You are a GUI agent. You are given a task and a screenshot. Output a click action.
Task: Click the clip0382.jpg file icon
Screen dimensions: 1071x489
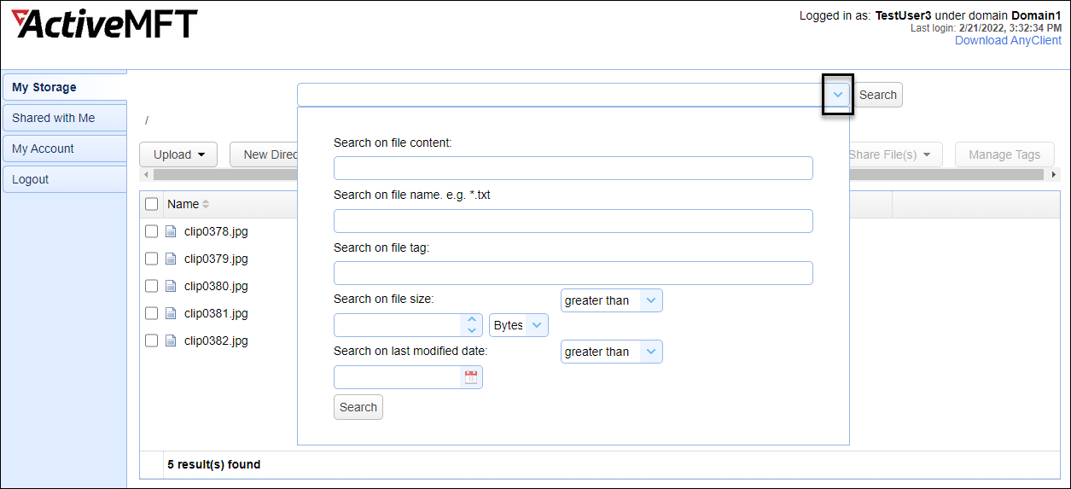171,341
